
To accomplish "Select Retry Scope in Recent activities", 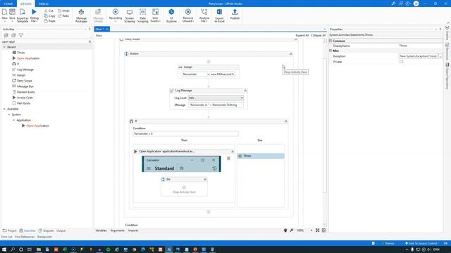I will point(24,81).
